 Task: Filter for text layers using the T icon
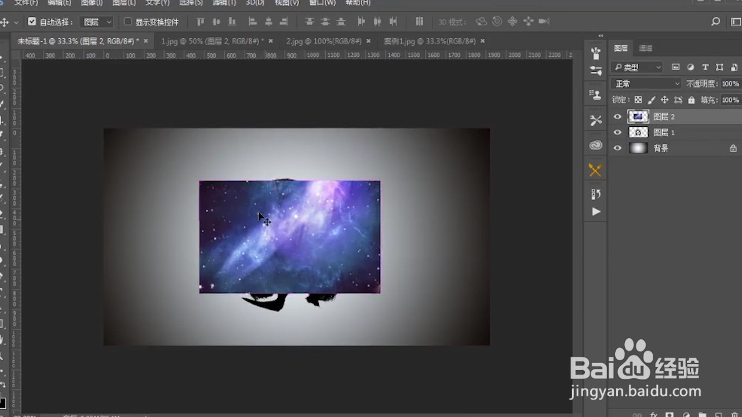[x=705, y=67]
